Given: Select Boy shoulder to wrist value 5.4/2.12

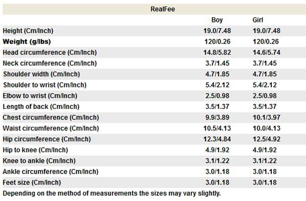Looking at the screenshot, I should (217, 85).
